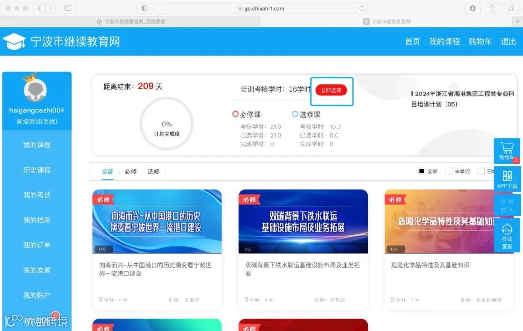Click course title 危险化学品特性及其基础知识
Viewport: 523px width, 331px height.
431,265
